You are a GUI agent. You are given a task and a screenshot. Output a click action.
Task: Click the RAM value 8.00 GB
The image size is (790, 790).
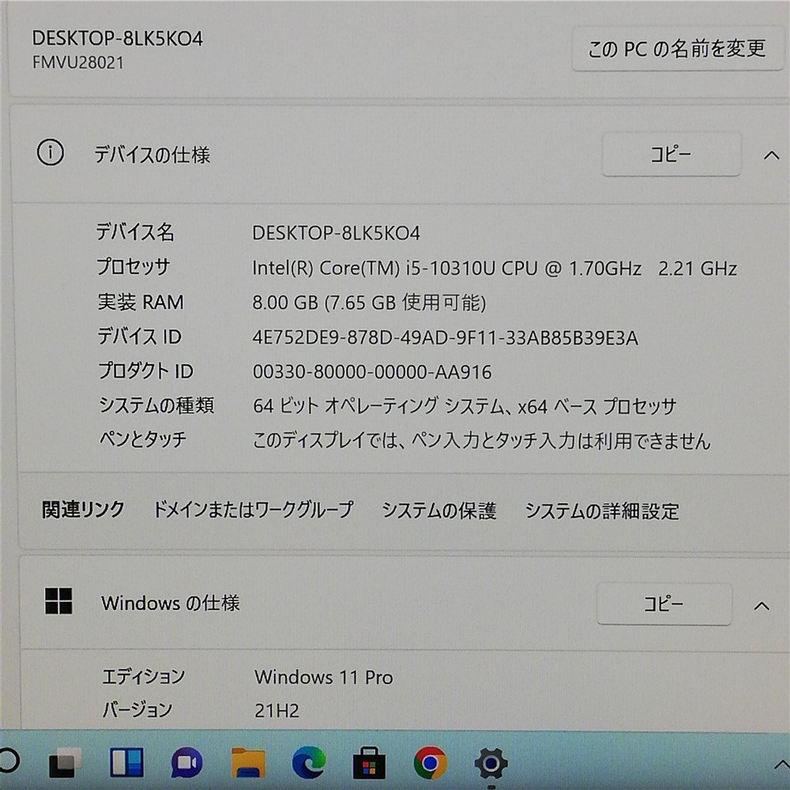[x=369, y=303]
